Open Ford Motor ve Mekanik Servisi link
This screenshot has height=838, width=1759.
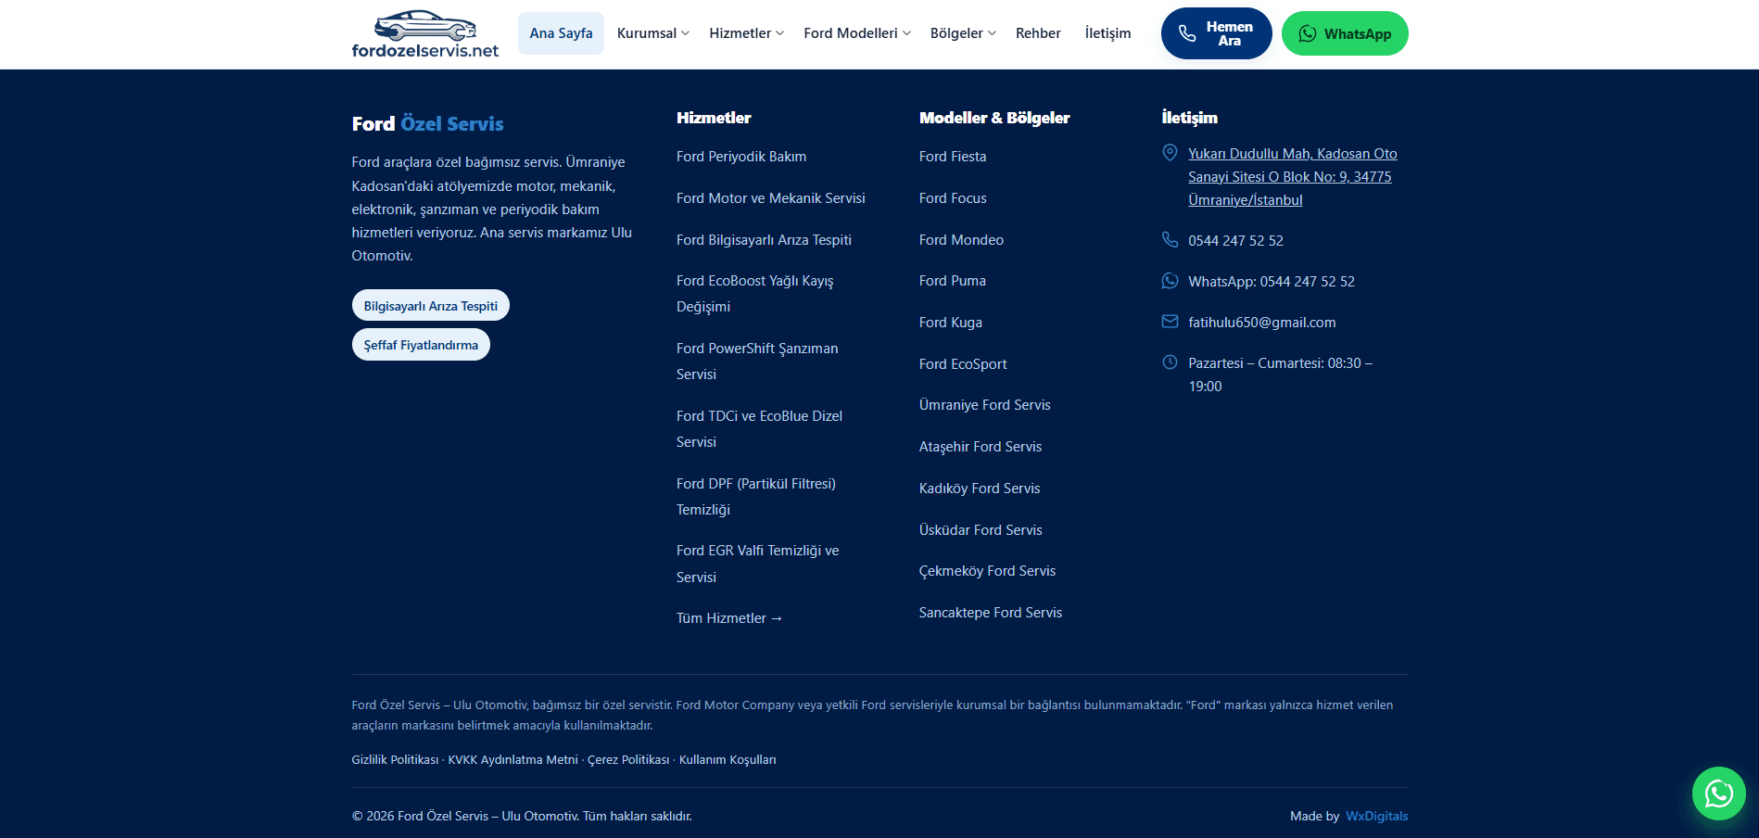[x=771, y=198]
